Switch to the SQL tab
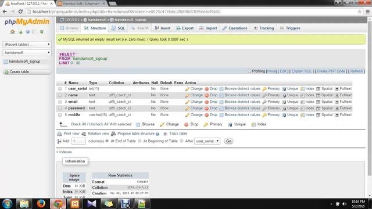372x209 pixels. pyautogui.click(x=118, y=28)
